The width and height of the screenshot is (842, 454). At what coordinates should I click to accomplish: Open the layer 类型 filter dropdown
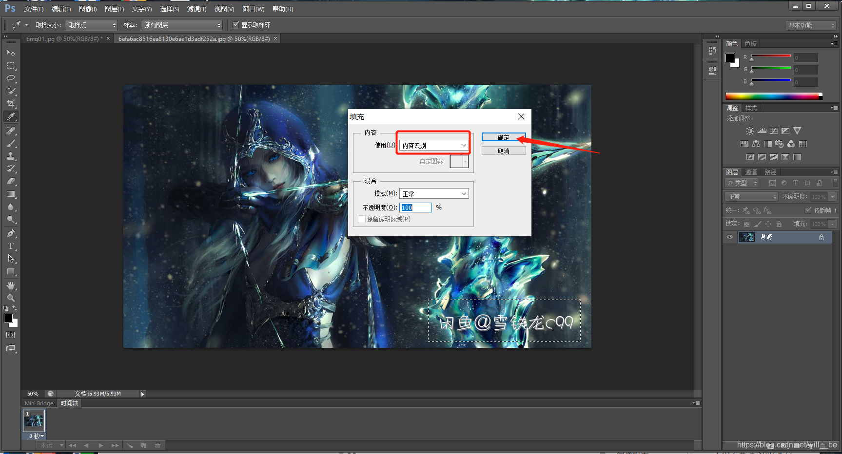[x=742, y=183]
